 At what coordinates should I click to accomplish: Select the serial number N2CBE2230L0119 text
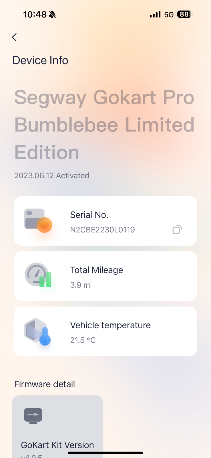point(102,230)
